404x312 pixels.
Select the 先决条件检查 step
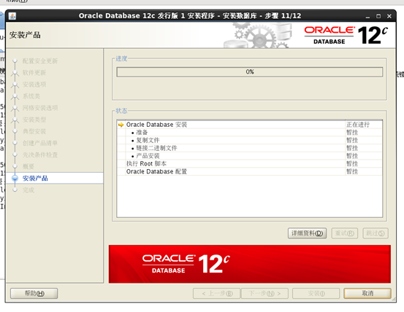pyautogui.click(x=40, y=155)
